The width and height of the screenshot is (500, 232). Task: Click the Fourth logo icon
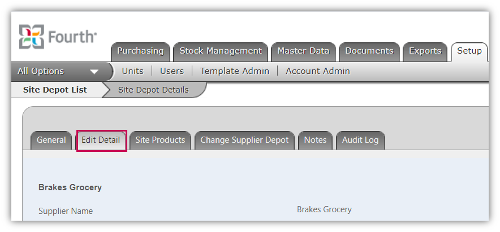coord(31,37)
